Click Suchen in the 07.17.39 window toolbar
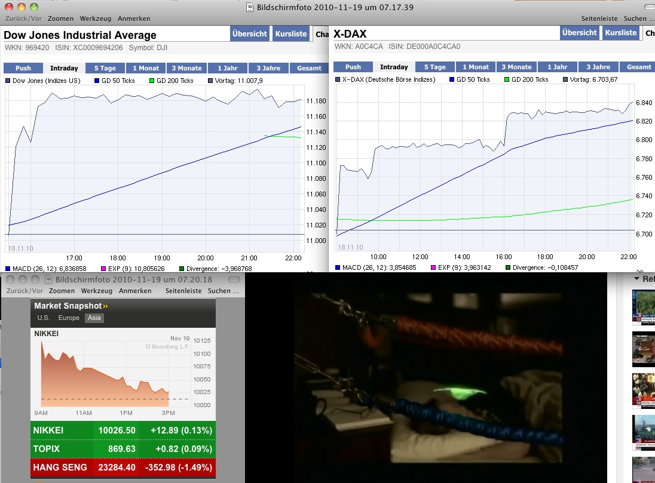655x483 pixels. point(639,19)
